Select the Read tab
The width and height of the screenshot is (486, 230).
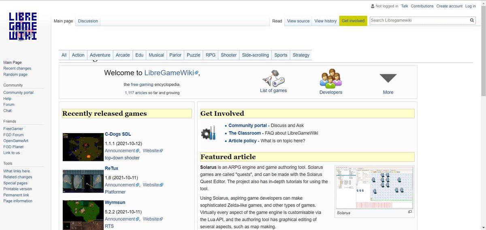[x=277, y=21]
